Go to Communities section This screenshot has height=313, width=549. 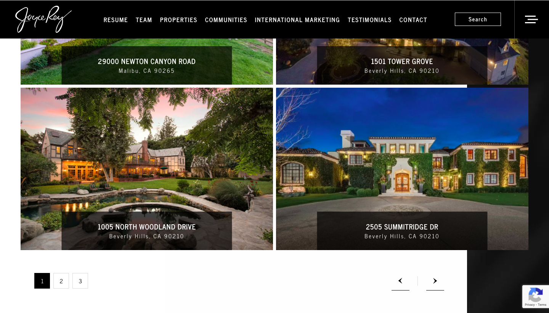226,20
